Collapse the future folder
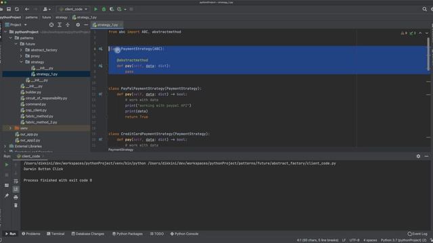This screenshot has width=433, height=243. (x=16, y=44)
